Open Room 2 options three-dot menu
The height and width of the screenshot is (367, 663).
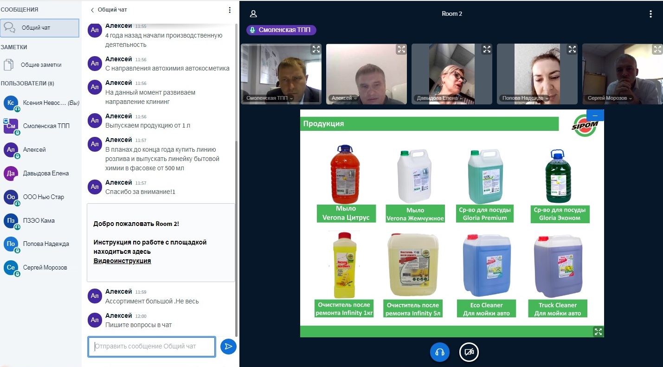pos(651,14)
